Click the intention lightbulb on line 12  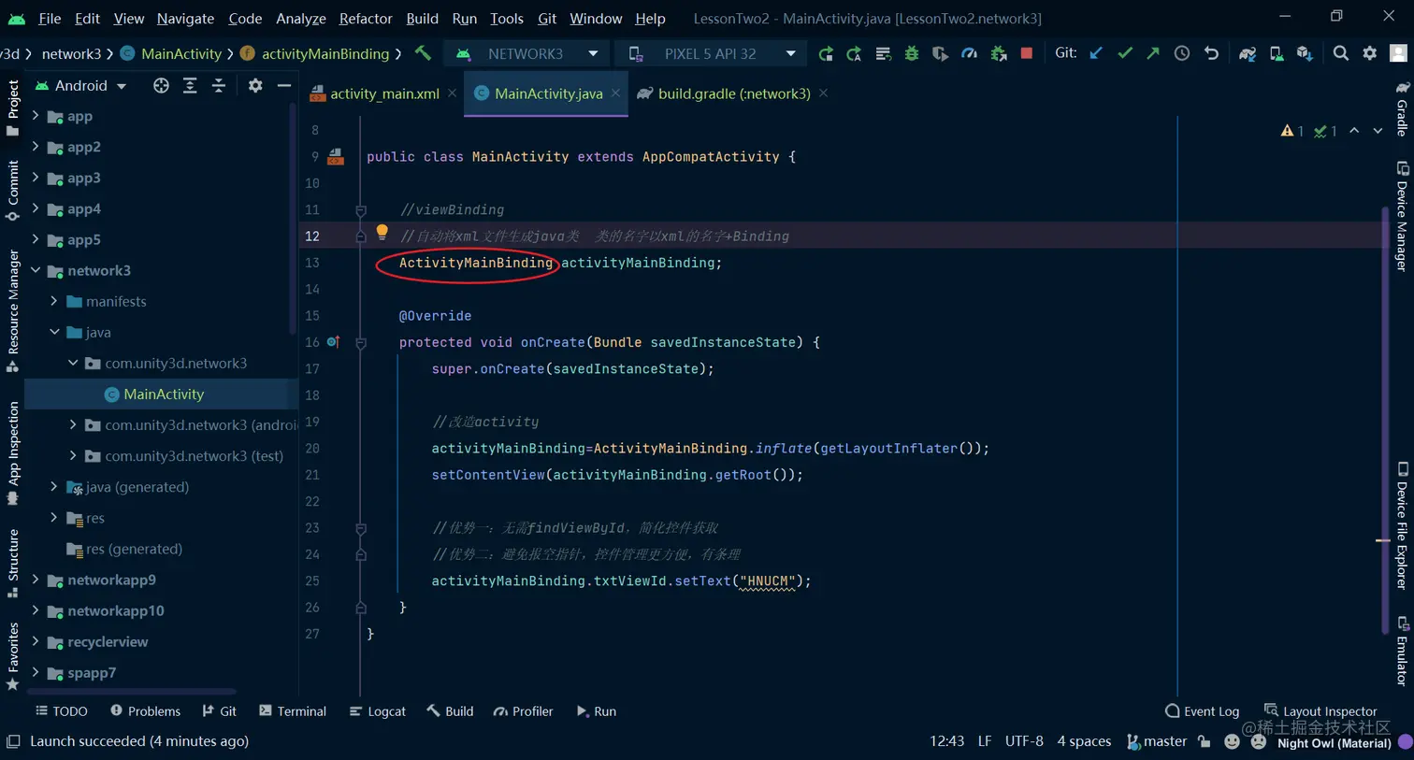pyautogui.click(x=382, y=232)
